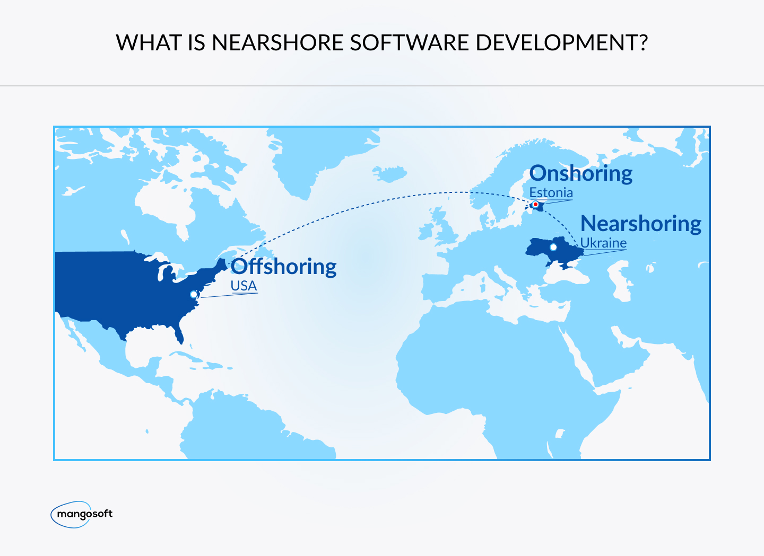Click the title 'What is nearshore software development?'
The image size is (764, 556).
point(382,42)
